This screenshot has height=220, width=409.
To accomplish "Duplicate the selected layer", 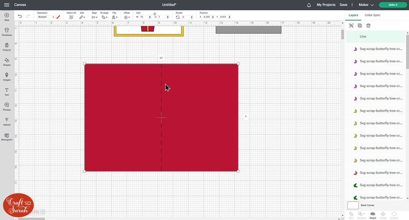I will [x=360, y=26].
